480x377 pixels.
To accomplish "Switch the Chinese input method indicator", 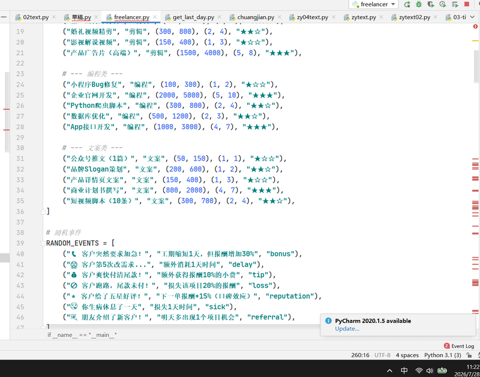I will click(x=404, y=370).
